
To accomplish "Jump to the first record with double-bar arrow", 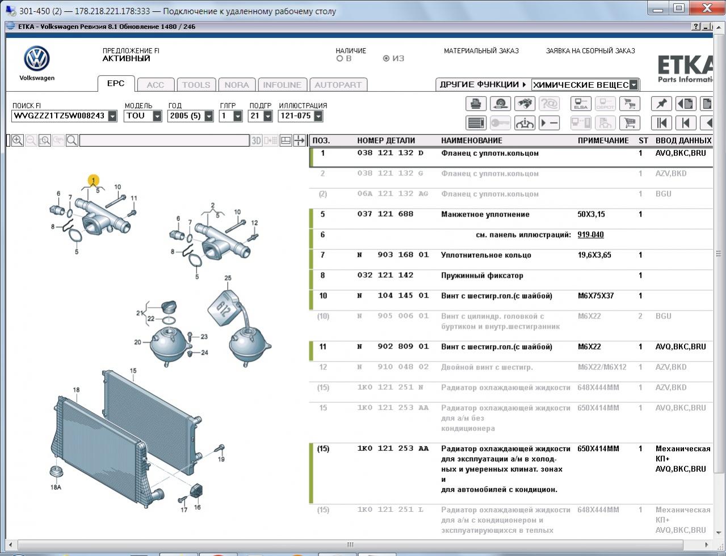I will coord(661,123).
